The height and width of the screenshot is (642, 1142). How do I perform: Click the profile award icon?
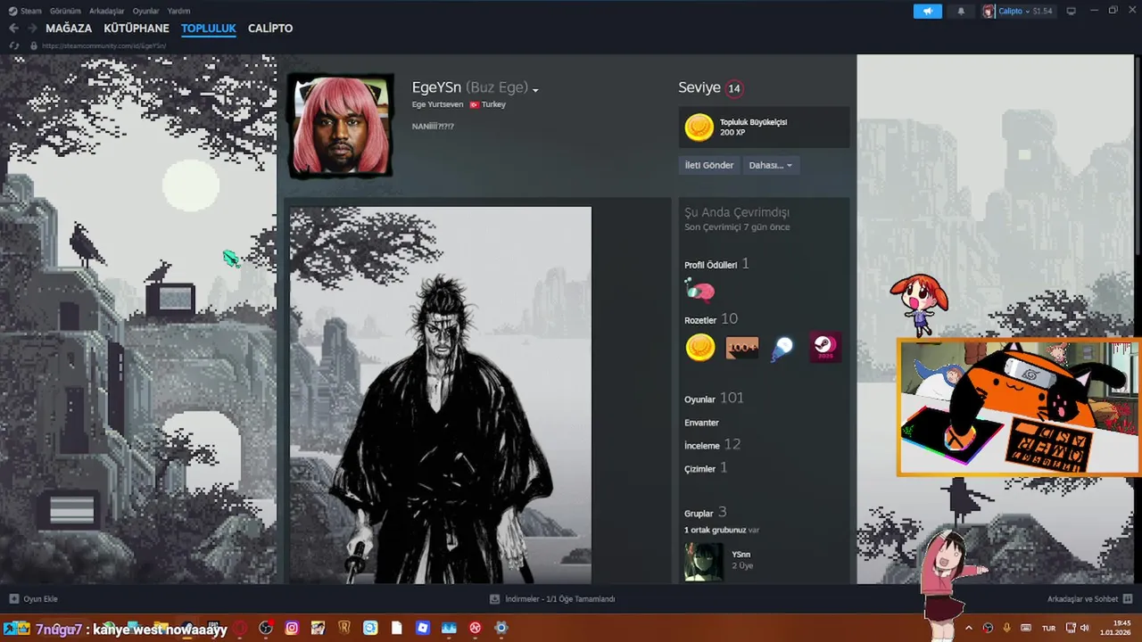click(x=699, y=291)
